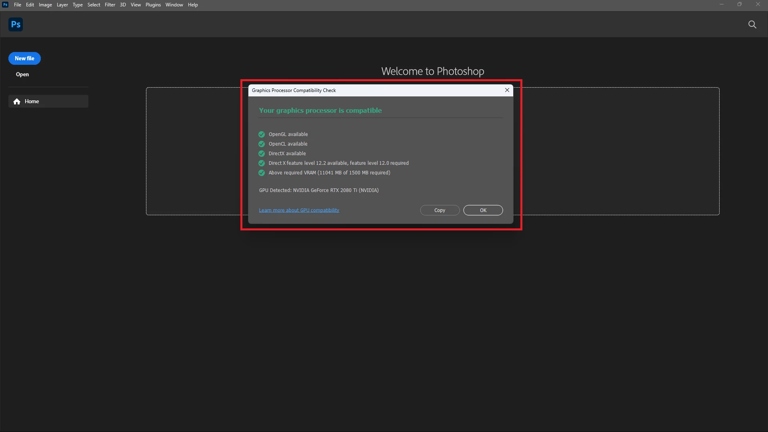The image size is (768, 432).
Task: Follow the Learn more about GPU compatibility link
Action: tap(299, 210)
